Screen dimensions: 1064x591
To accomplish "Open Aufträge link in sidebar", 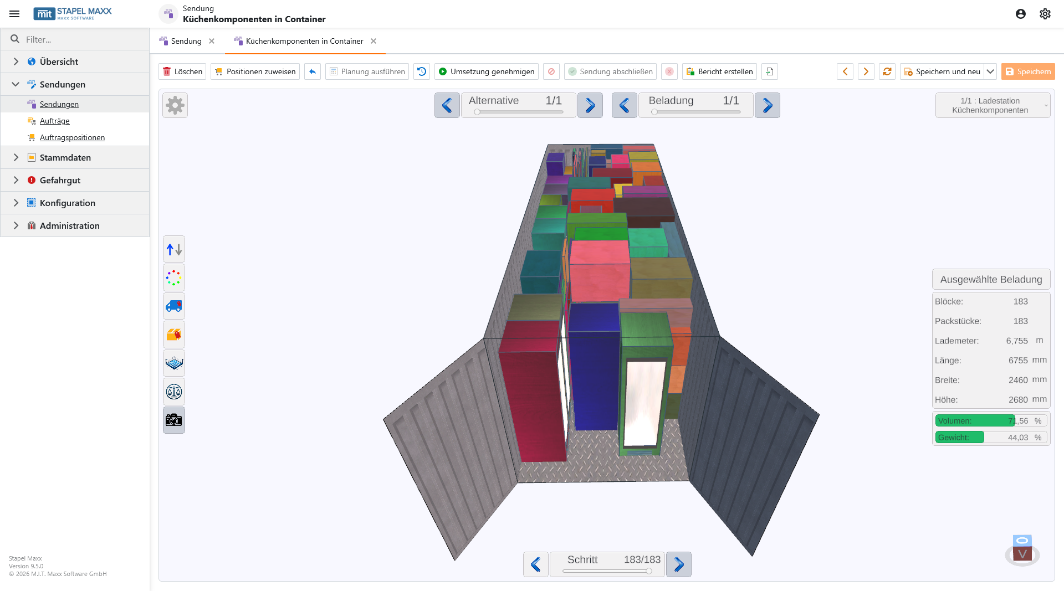I will coord(55,121).
